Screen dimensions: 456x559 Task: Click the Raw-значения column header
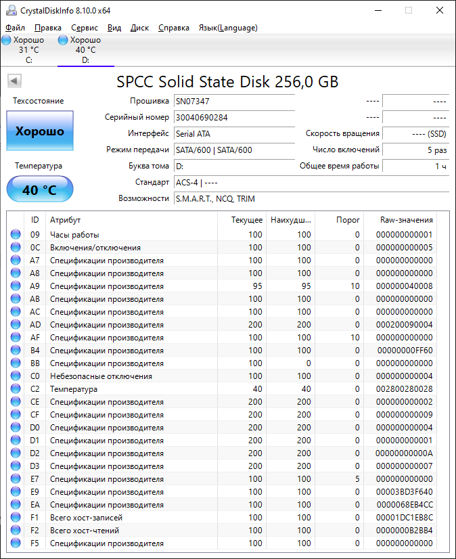click(407, 220)
